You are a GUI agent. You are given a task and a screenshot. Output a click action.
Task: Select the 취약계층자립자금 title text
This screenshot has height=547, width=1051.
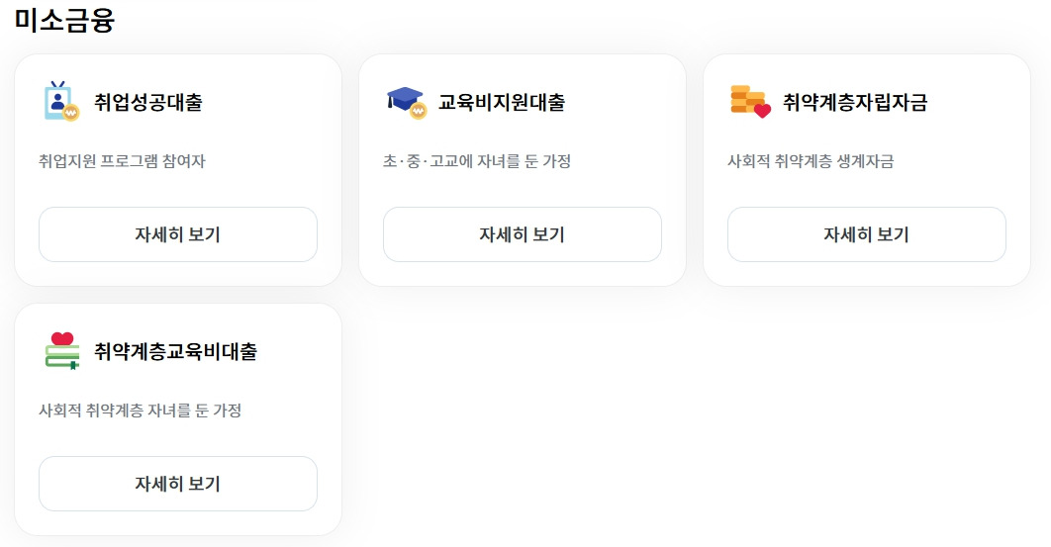[x=855, y=102]
